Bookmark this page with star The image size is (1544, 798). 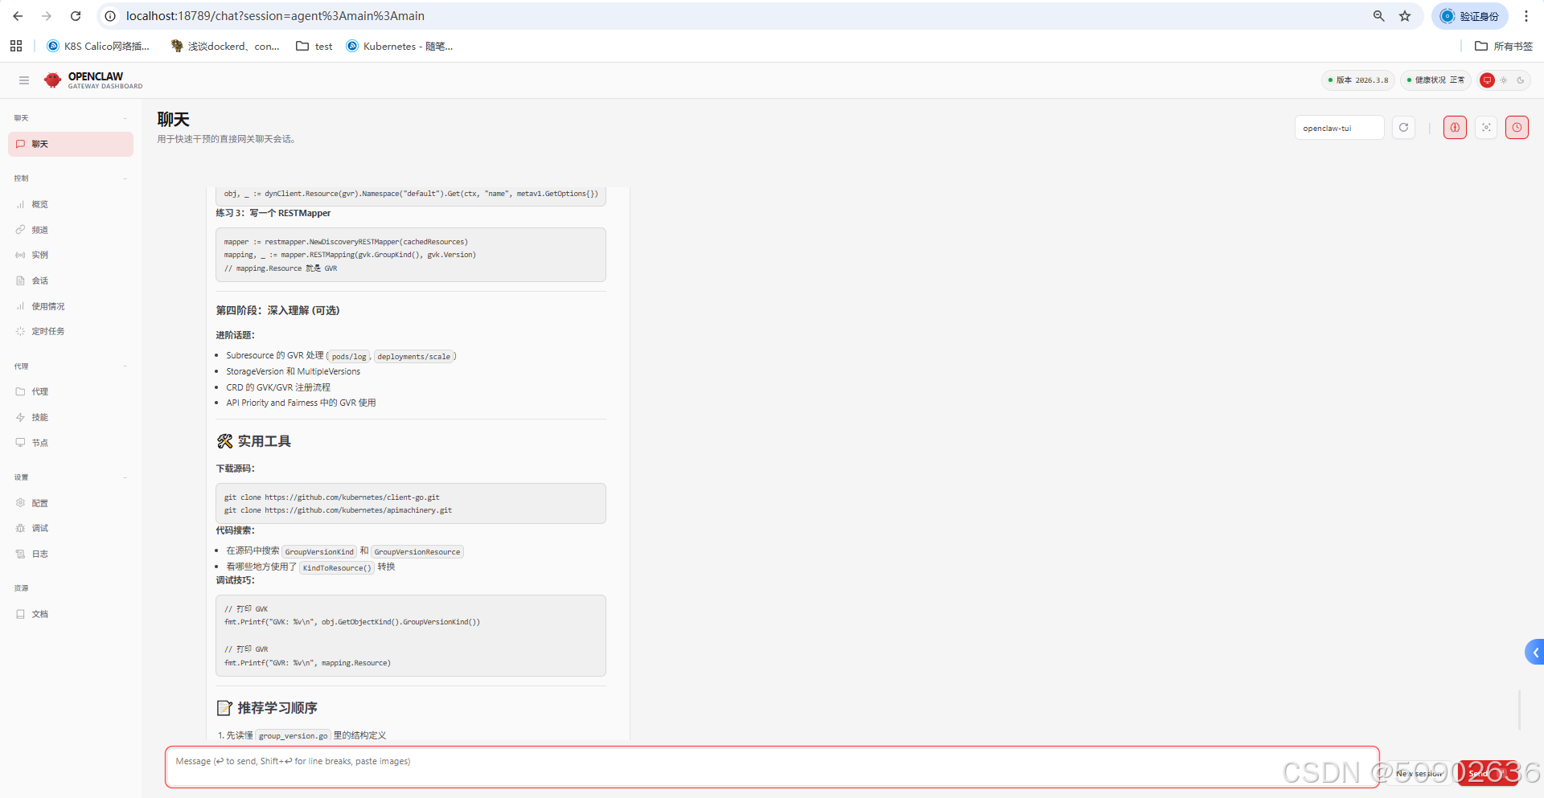(1405, 16)
